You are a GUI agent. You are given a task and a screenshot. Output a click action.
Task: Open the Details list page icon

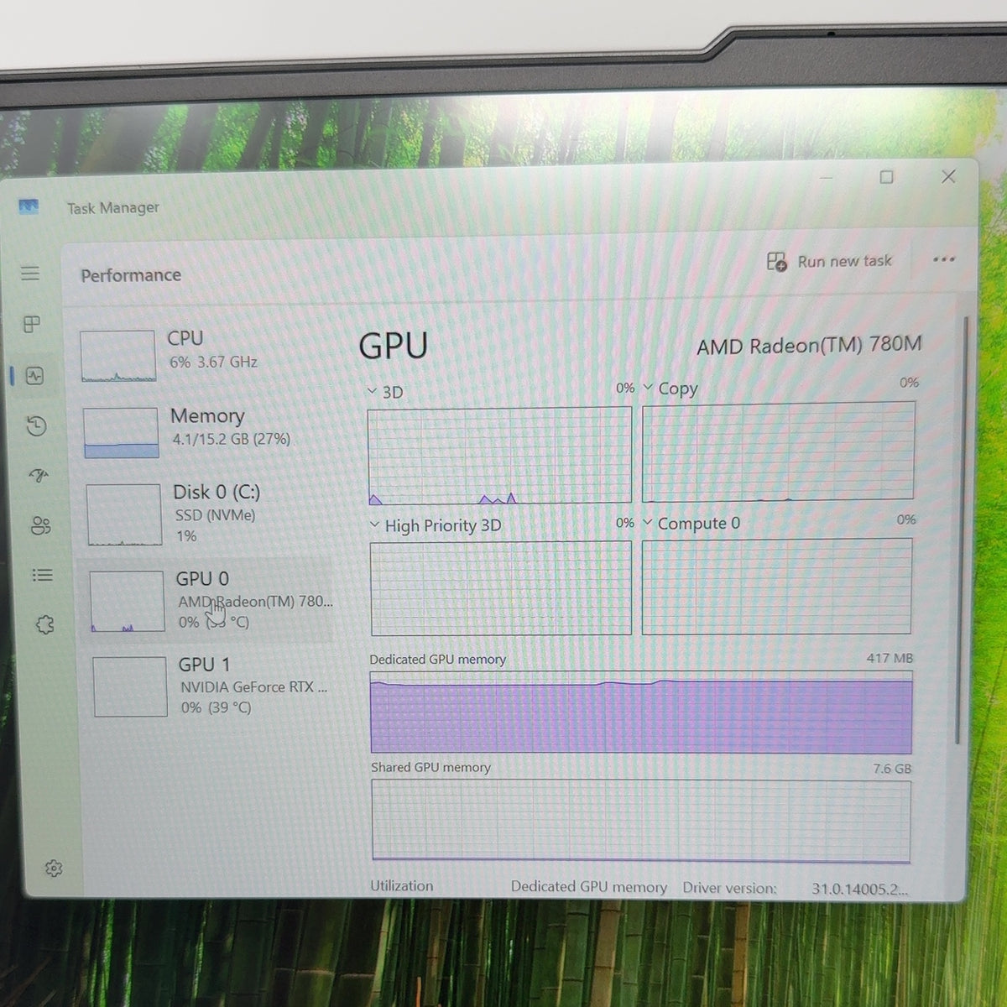coord(42,575)
